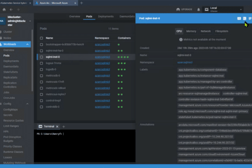Select the Memory metrics tab
Image resolution: width=252 pixels, height=168 pixels.
(191, 31)
